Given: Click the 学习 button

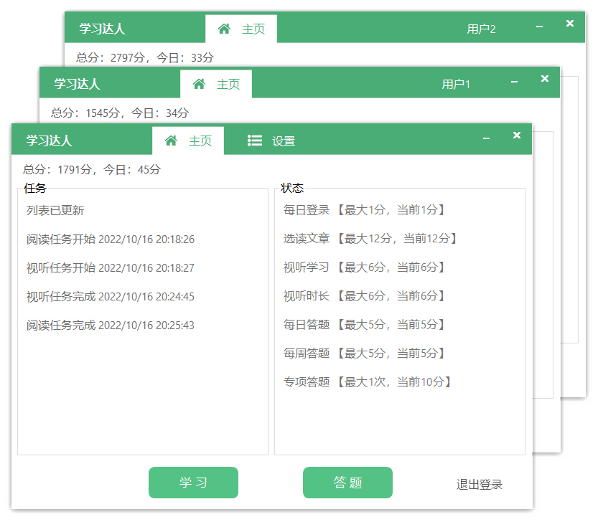Looking at the screenshot, I should click(193, 483).
